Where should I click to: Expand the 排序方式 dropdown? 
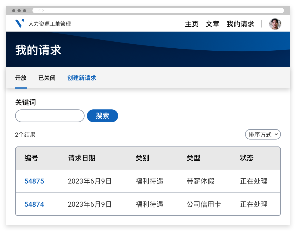(263, 135)
